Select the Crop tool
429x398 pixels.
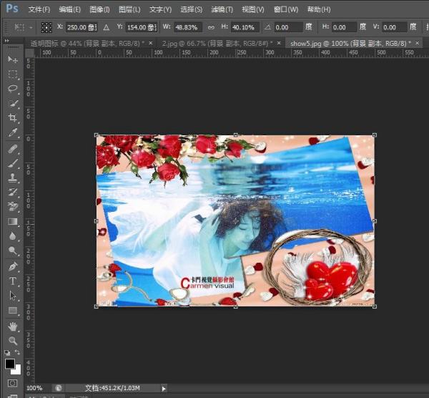(x=12, y=118)
